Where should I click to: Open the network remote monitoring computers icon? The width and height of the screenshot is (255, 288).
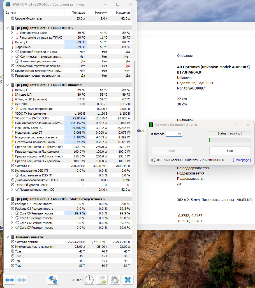click(53, 280)
